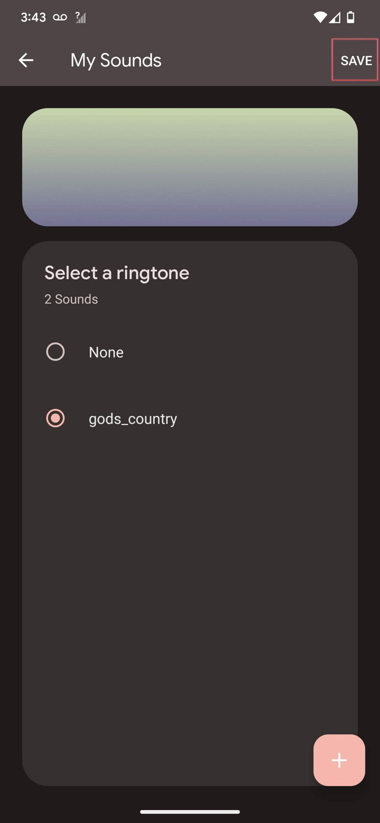Image resolution: width=380 pixels, height=823 pixels.
Task: Tap the gods_country ringtone label
Action: point(133,419)
